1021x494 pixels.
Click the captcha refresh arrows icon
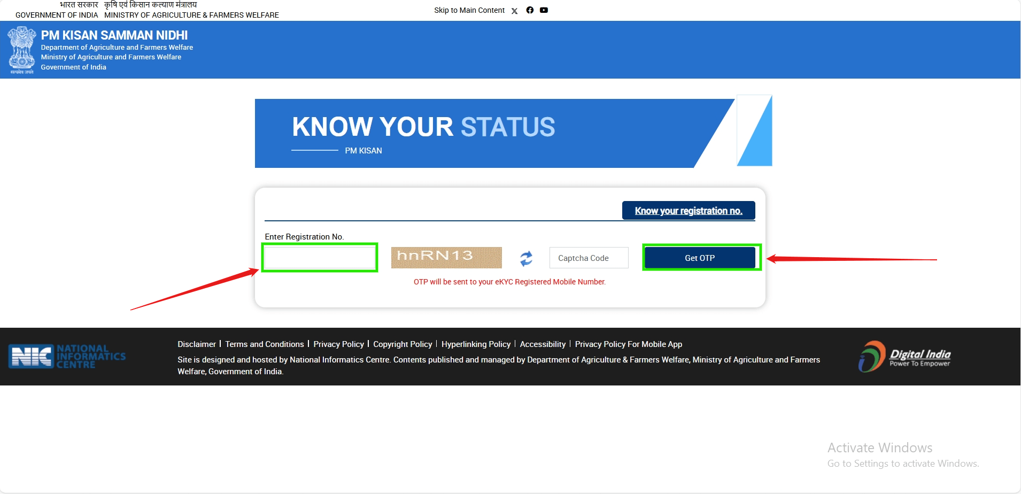pyautogui.click(x=526, y=258)
